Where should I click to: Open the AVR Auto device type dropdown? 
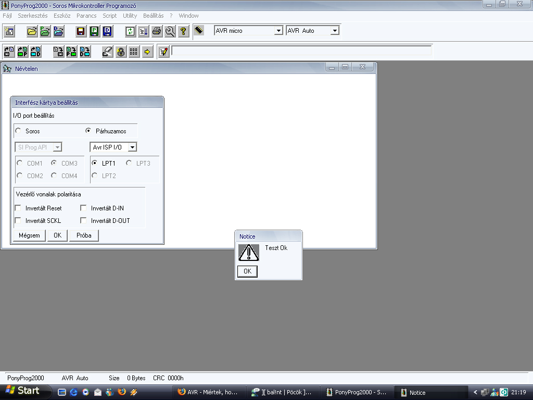pyautogui.click(x=335, y=31)
